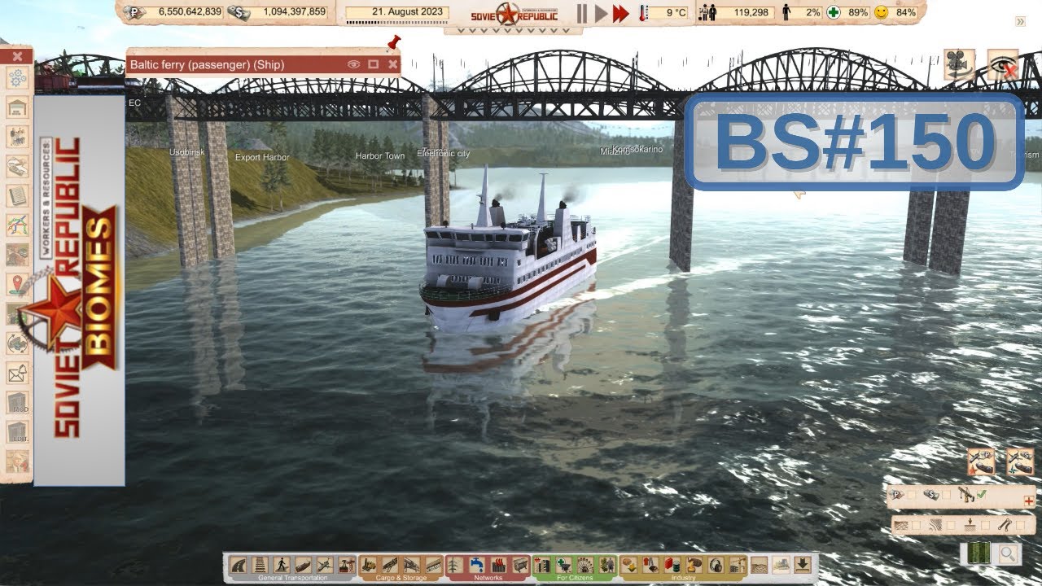Toggle the crossed-out eye hide UI icon
Image resolution: width=1042 pixels, height=586 pixels.
click(x=1003, y=65)
